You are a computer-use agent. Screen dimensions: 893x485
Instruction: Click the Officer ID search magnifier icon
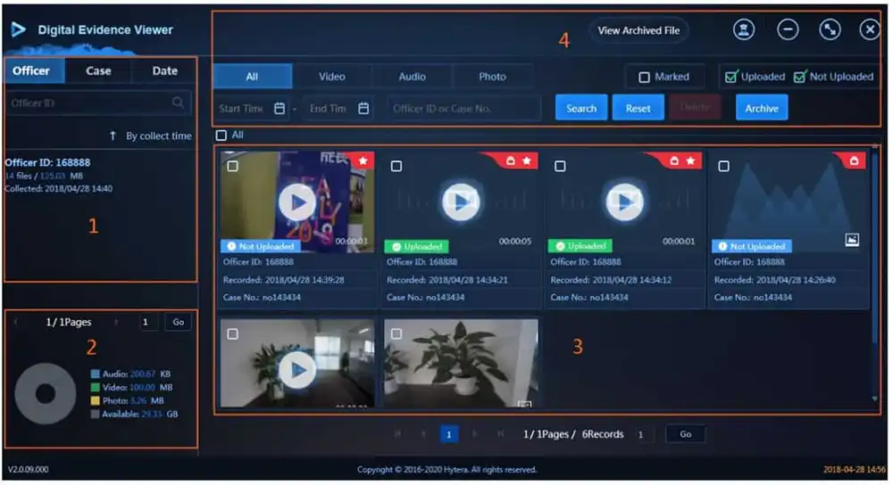click(x=179, y=103)
